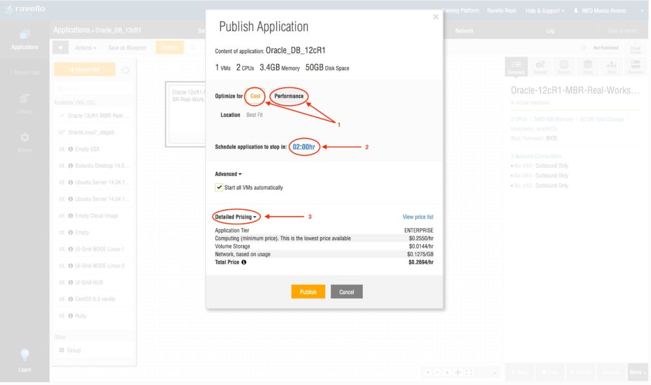Screen dimensions: 651x385
Task: Open the Cloud Errors icon
Action: 634,48
